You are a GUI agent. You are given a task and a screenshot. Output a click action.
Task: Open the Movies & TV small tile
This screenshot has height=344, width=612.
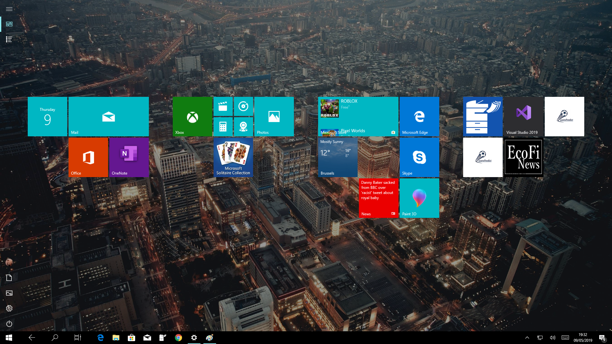(223, 106)
